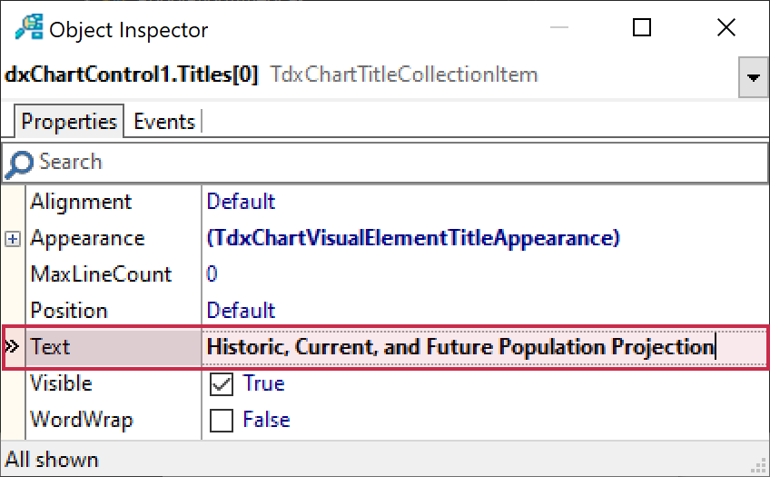Click the MaxLineCount value 0

pos(212,274)
